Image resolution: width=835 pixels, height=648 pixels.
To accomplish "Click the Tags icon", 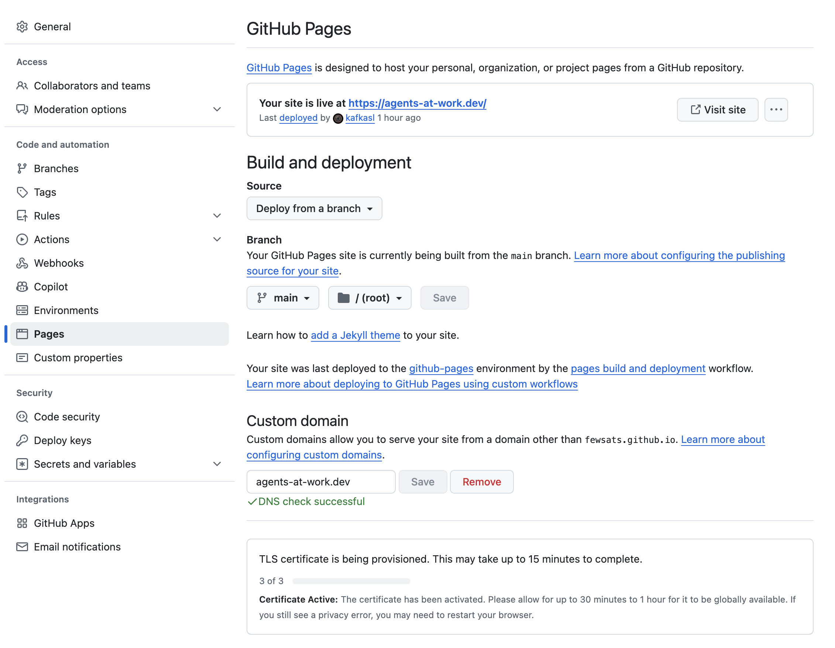I will [22, 192].
